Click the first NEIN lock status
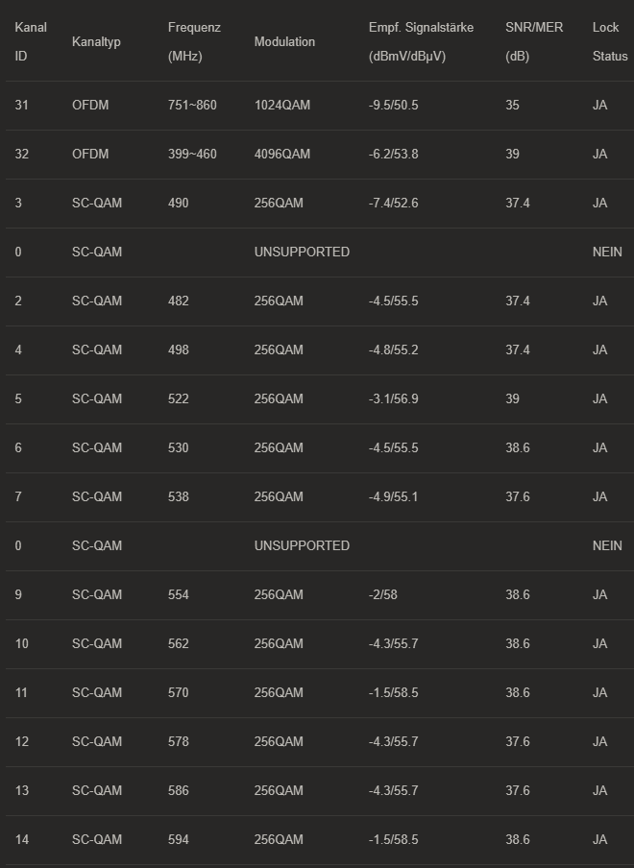 pyautogui.click(x=607, y=252)
